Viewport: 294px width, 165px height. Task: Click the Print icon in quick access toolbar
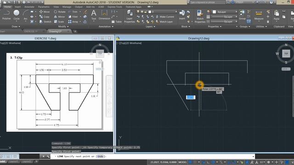click(24, 2)
